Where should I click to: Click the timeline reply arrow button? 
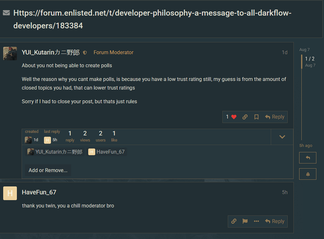pos(308,158)
